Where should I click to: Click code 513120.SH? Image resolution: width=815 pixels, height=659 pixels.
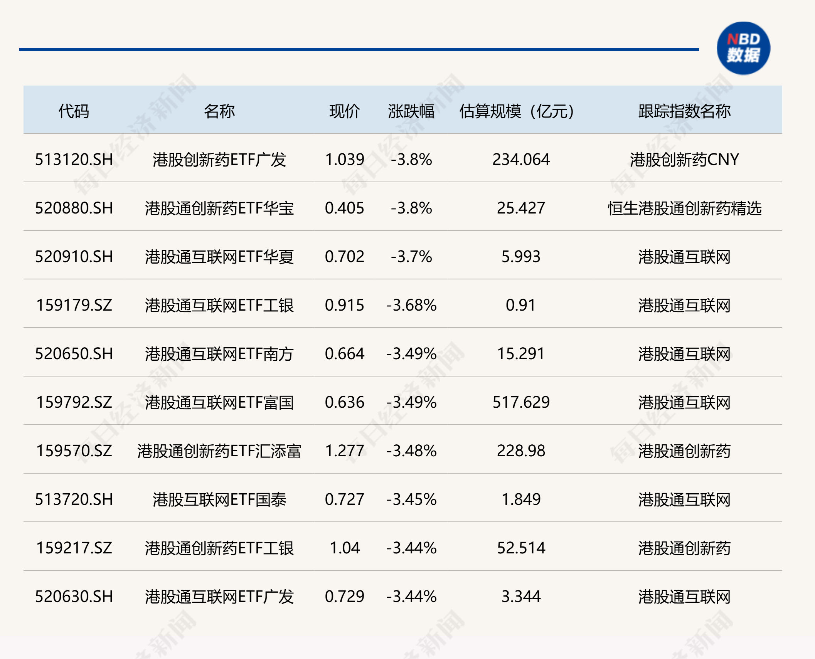74,160
